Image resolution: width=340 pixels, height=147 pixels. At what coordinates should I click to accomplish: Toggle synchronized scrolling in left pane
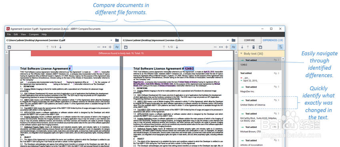click(x=117, y=47)
